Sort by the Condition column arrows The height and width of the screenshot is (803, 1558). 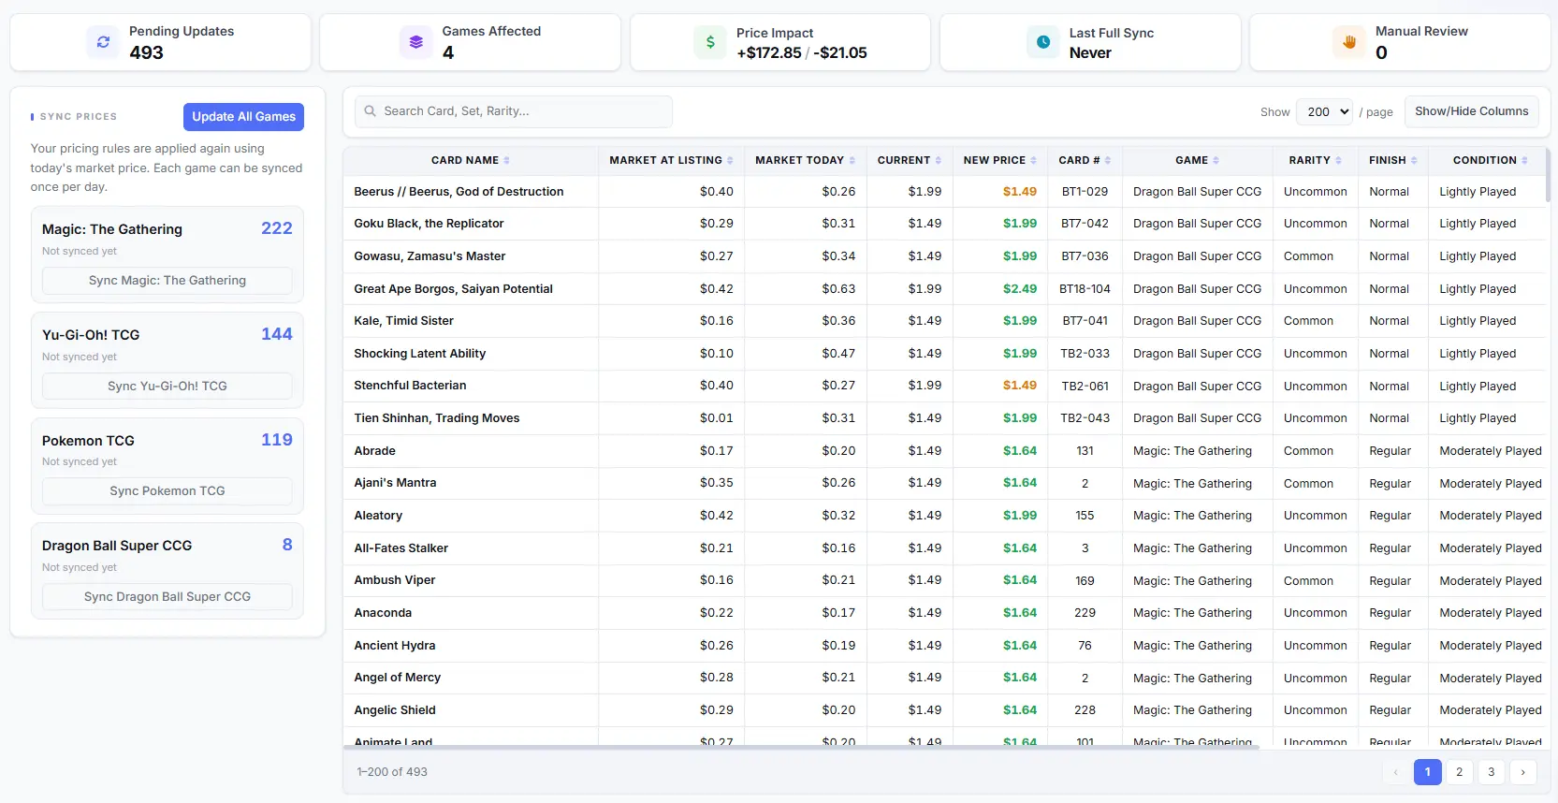[1524, 161]
